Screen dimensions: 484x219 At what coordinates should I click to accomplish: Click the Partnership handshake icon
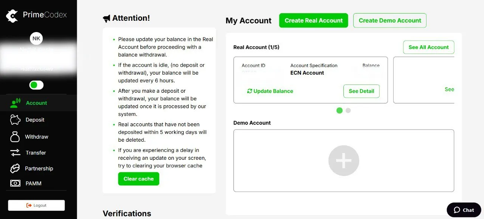click(x=15, y=168)
